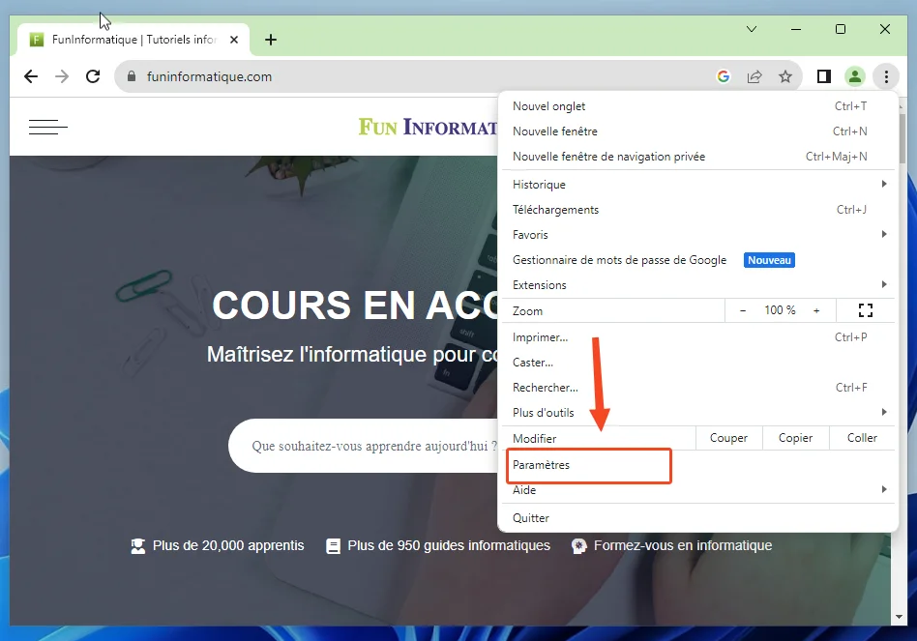Open the tab search chevron
The height and width of the screenshot is (641, 917).
tap(752, 29)
